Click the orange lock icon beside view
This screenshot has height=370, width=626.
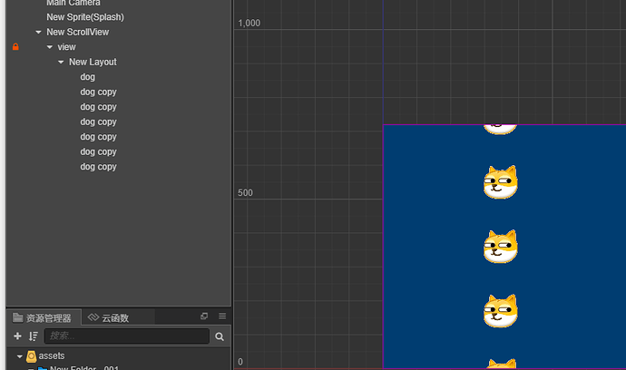click(x=15, y=46)
